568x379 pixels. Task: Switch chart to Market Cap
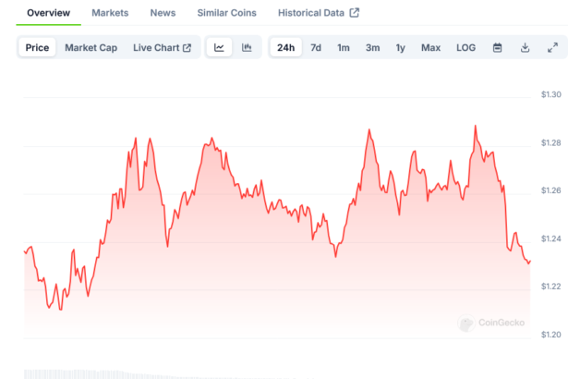coord(91,47)
